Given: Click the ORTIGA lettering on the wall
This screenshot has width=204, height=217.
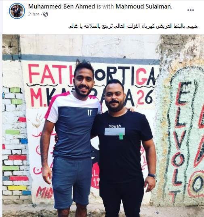Looking at the screenshot, I should [x=125, y=75].
